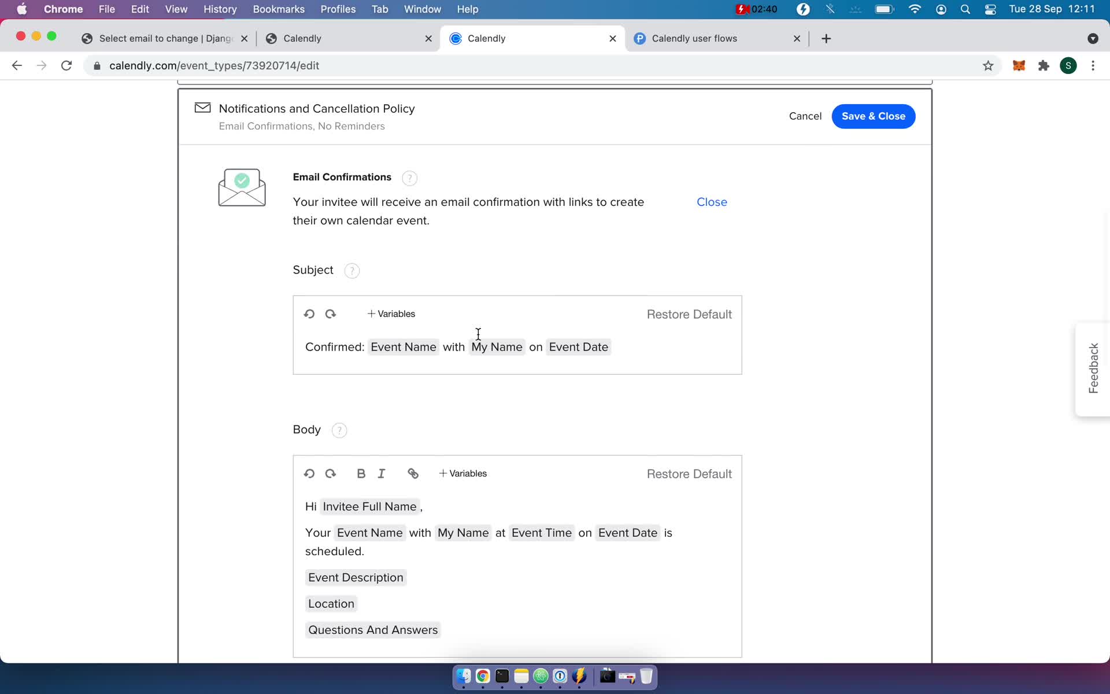Expand Variables in Body editor
The height and width of the screenshot is (694, 1110).
(x=462, y=473)
